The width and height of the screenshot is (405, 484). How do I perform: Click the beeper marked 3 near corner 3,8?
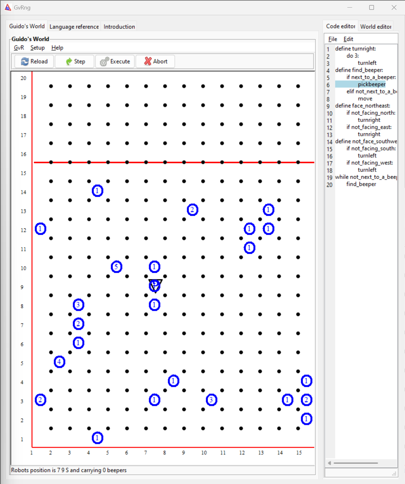pos(78,304)
